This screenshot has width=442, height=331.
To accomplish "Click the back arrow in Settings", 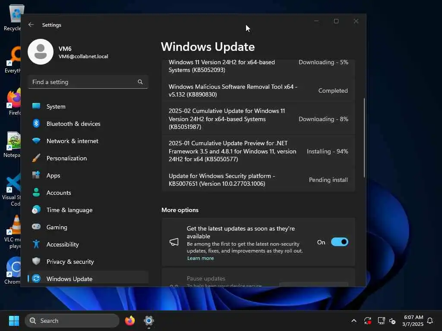I will [31, 25].
